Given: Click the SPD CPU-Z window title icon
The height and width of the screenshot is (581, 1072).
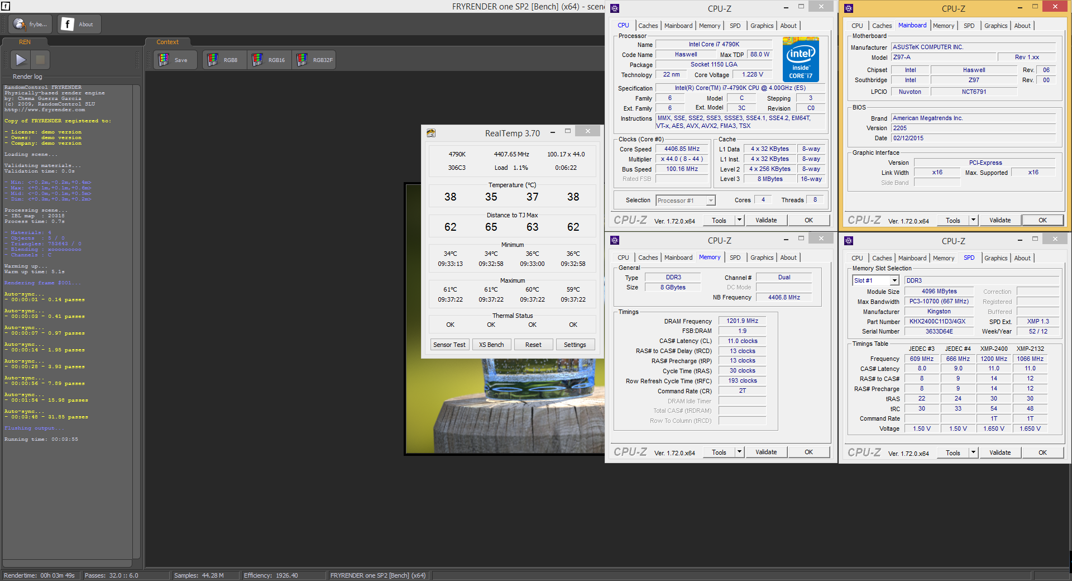Looking at the screenshot, I should point(849,241).
